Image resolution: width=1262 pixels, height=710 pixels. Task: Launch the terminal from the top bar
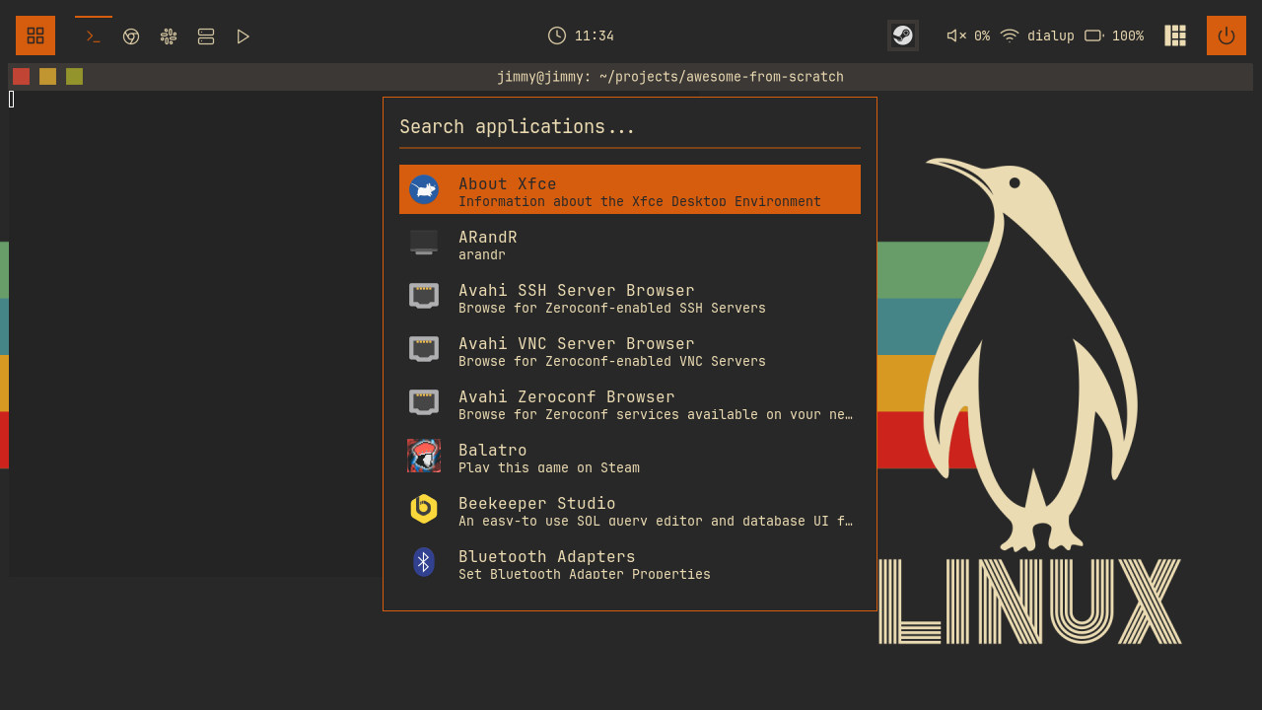pos(94,35)
